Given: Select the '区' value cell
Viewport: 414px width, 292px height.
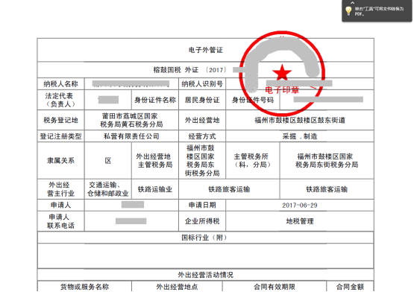Looking at the screenshot, I should click(108, 161).
